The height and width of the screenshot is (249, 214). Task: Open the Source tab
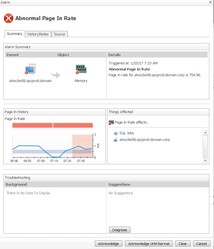[x=59, y=34]
